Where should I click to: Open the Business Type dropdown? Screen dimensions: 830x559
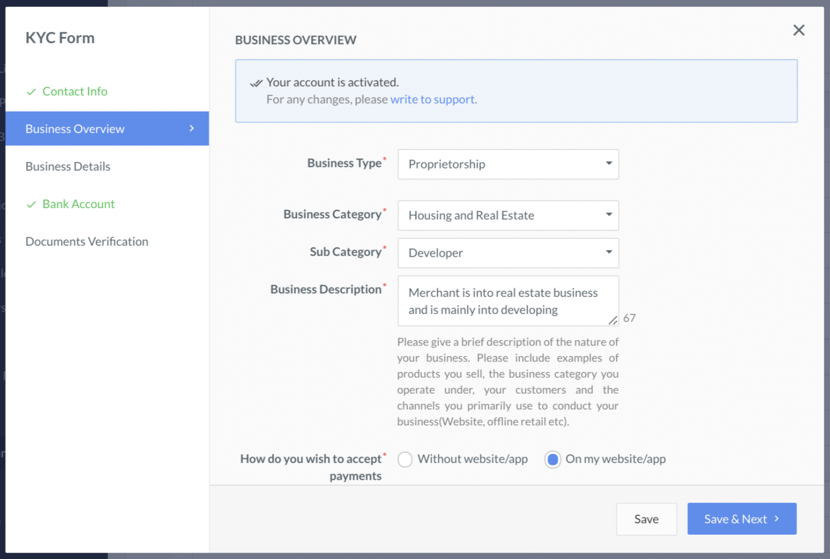(508, 164)
